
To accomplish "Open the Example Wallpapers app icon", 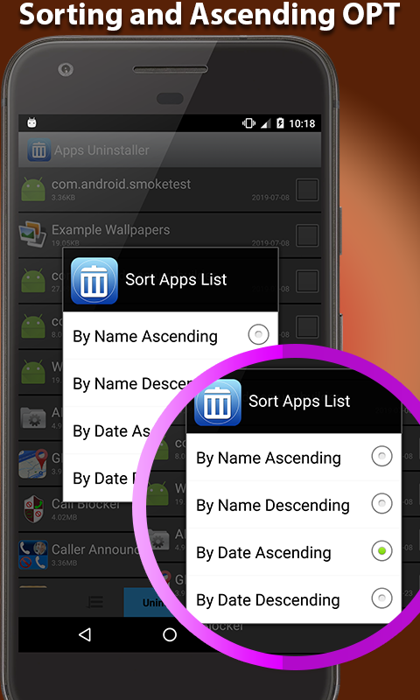I will click(33, 234).
